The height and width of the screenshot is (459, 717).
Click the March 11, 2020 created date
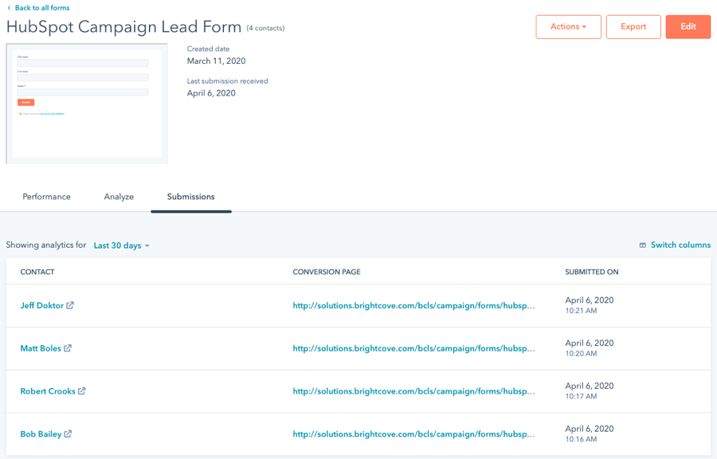click(216, 61)
